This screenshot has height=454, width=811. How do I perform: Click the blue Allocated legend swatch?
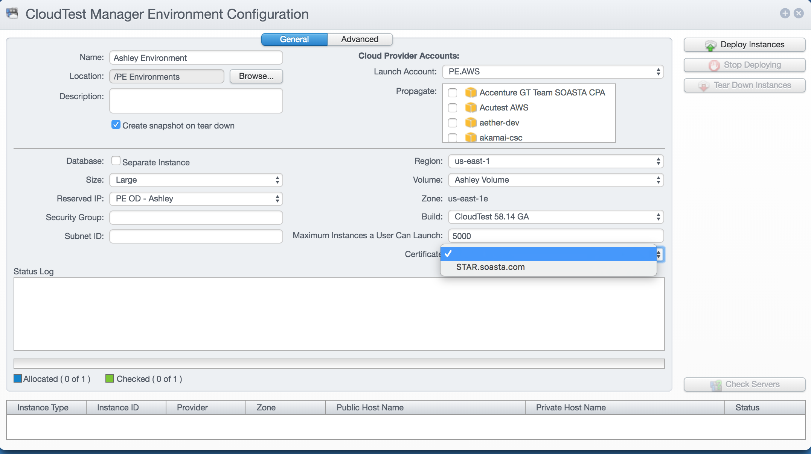[18, 378]
